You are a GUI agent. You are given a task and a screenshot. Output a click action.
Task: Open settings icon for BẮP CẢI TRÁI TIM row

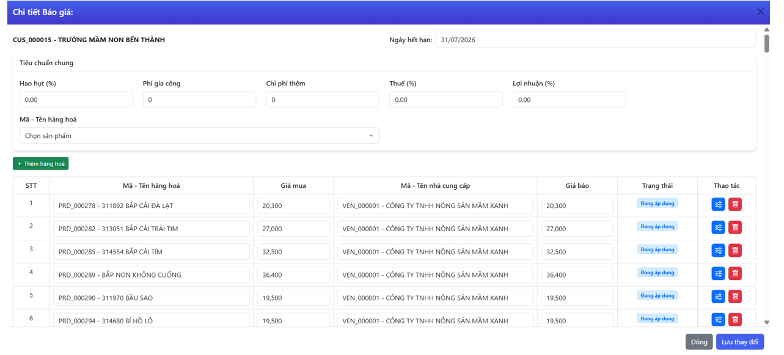point(718,228)
